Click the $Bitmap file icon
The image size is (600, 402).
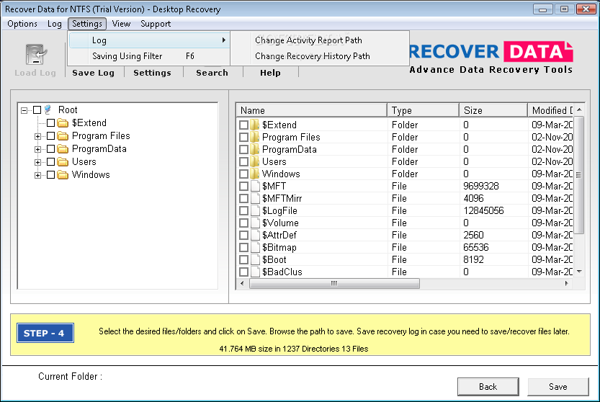255,247
